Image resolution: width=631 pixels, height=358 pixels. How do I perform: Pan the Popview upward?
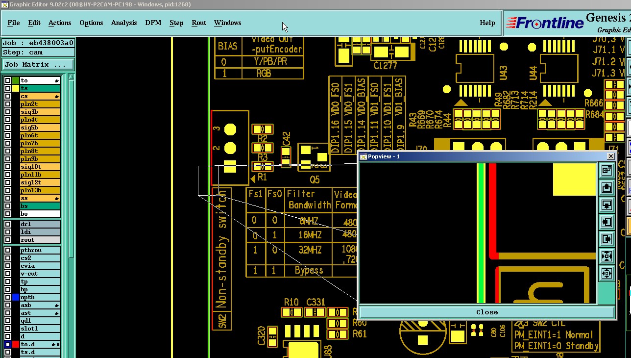(x=607, y=187)
